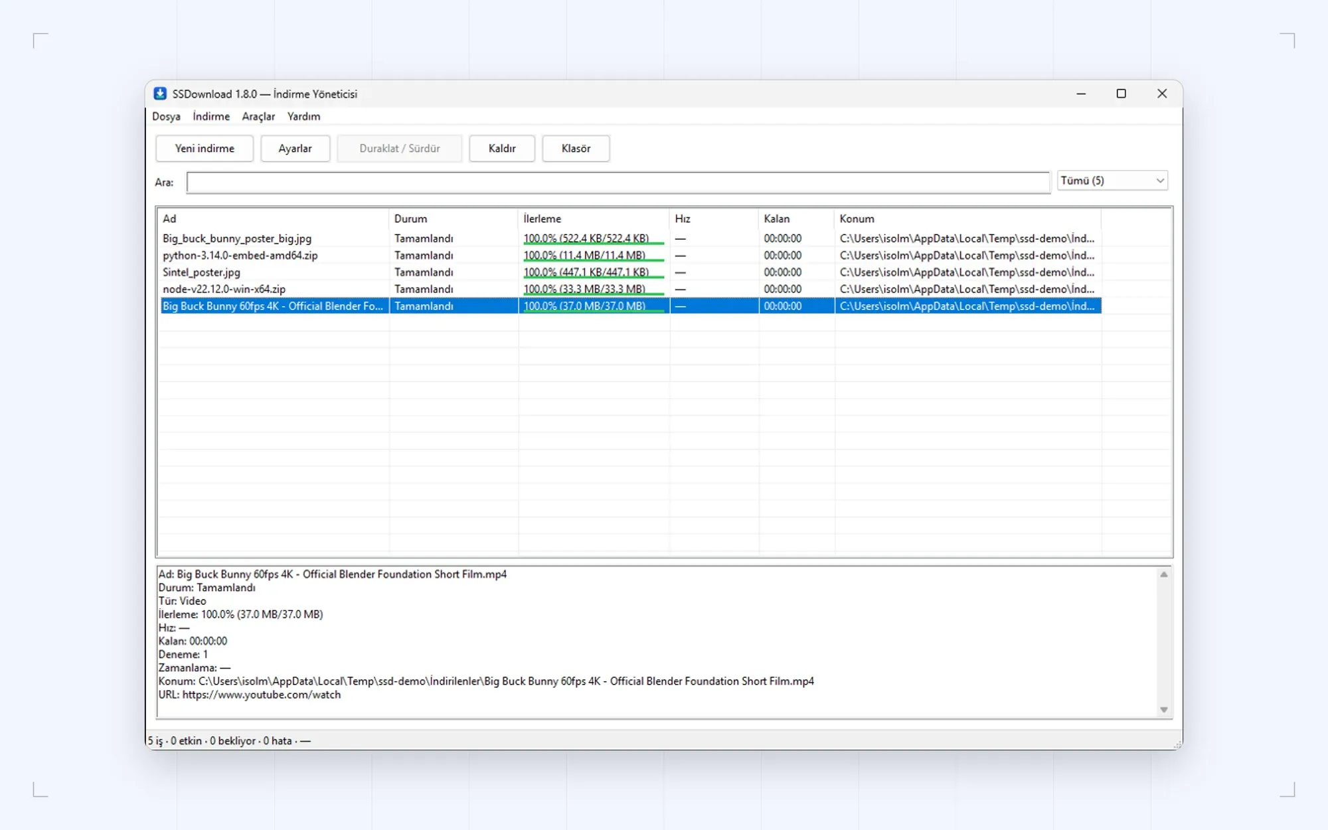Maximize the SSDownload window
1328x830 pixels.
(x=1121, y=94)
